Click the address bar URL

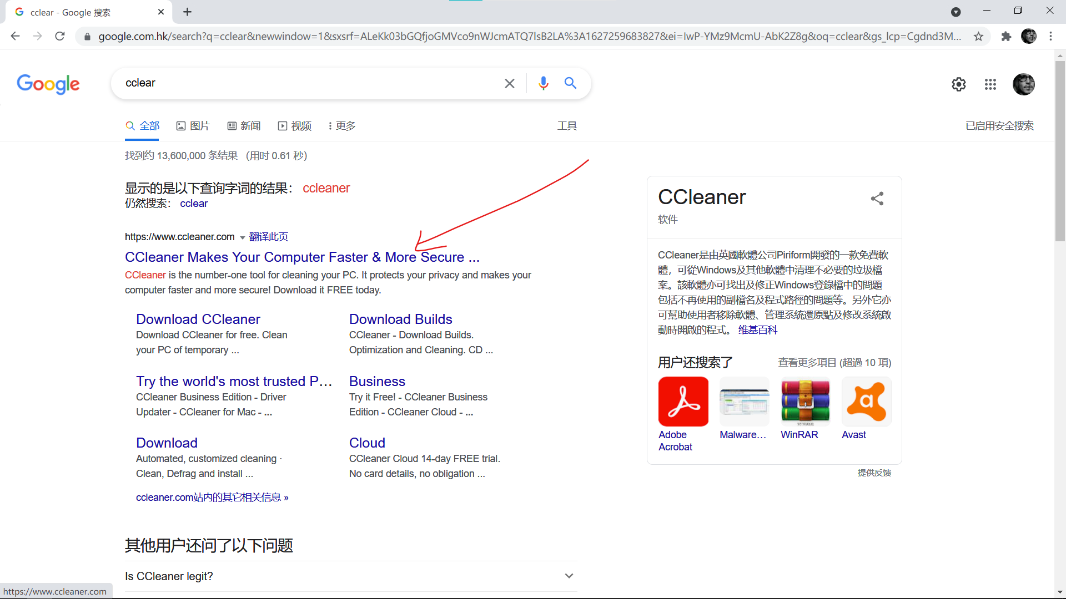[x=529, y=37]
